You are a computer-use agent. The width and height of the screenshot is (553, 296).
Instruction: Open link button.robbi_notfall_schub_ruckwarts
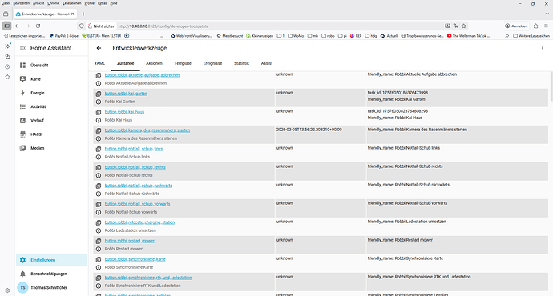point(139,186)
